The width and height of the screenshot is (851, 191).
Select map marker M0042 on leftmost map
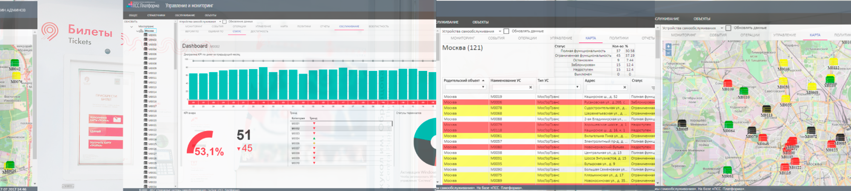[14, 63]
